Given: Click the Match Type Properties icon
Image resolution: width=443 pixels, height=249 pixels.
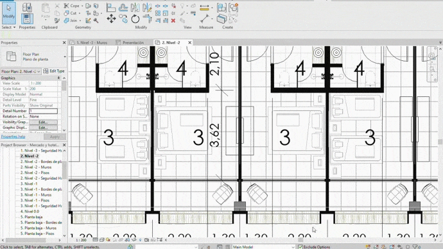Looking at the screenshot, I should (x=57, y=21).
